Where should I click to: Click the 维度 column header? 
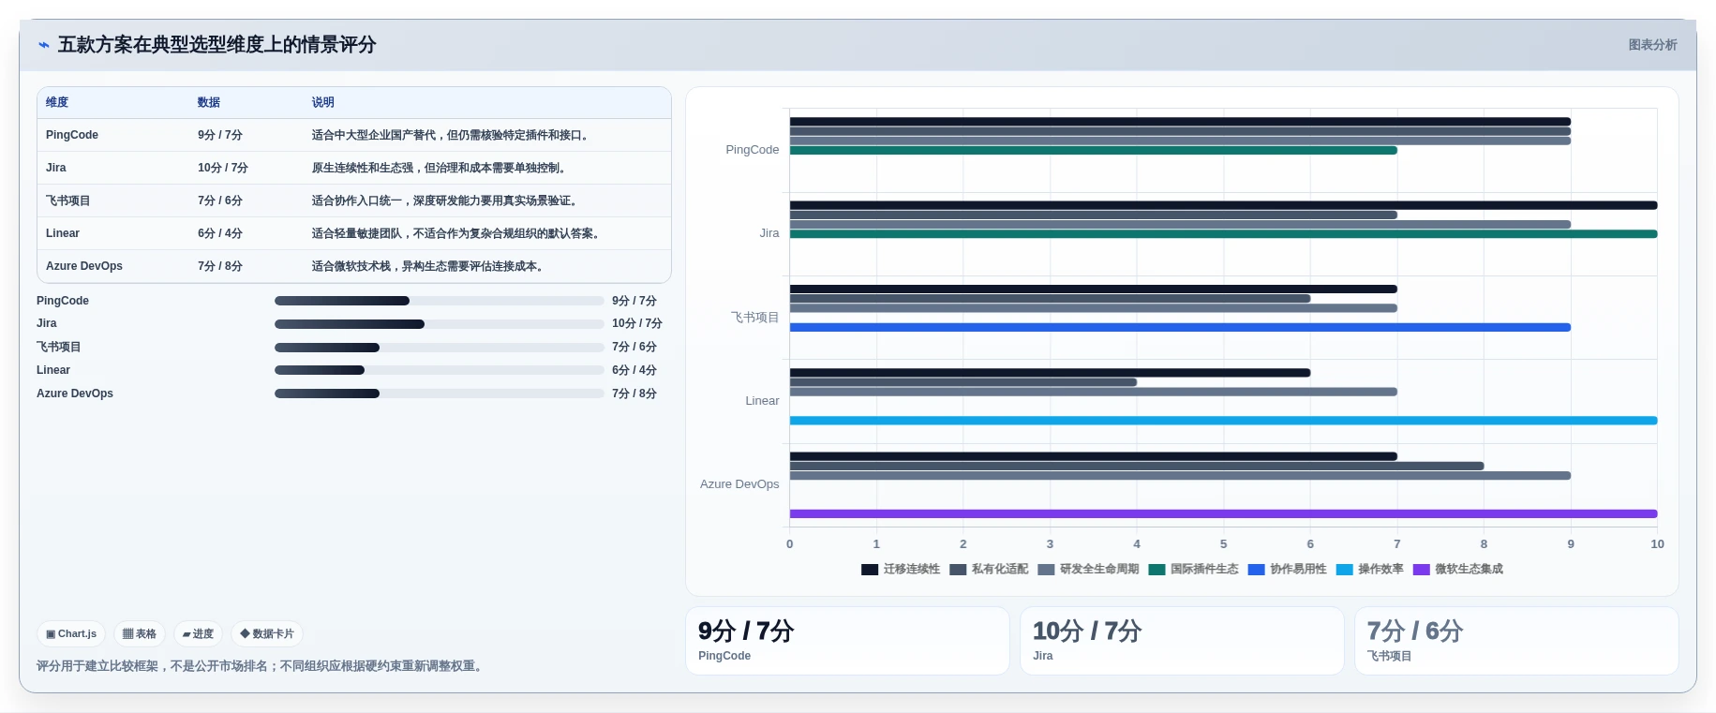coord(57,103)
